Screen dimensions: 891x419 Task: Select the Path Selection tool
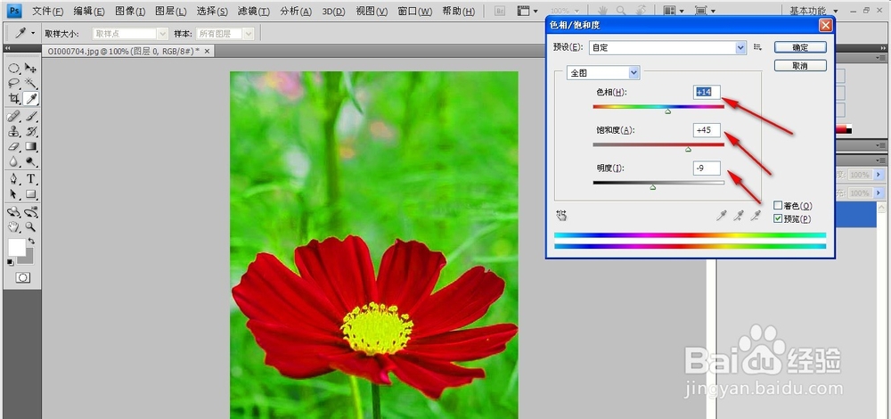13,193
